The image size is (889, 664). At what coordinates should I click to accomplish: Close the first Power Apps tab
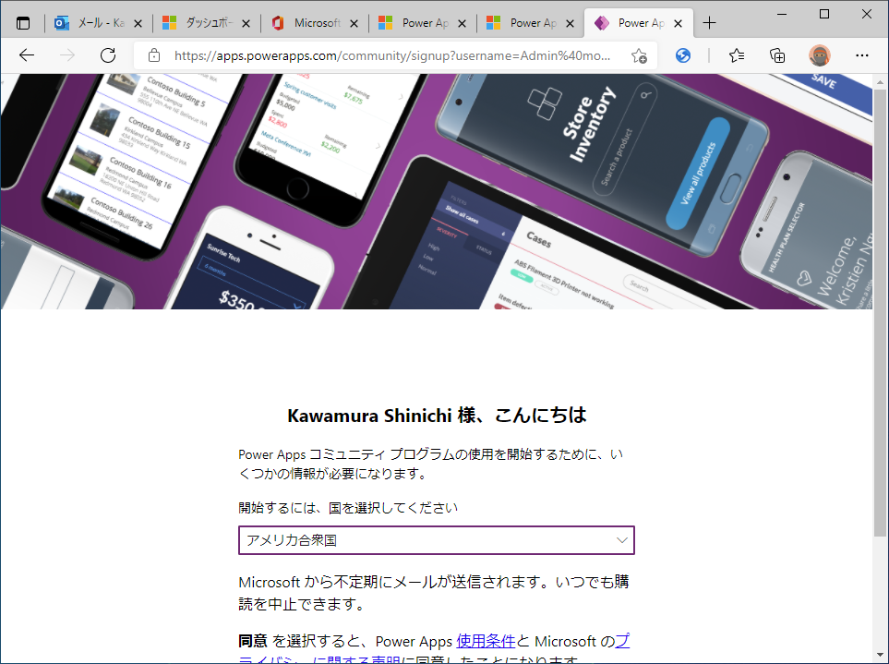pos(463,23)
